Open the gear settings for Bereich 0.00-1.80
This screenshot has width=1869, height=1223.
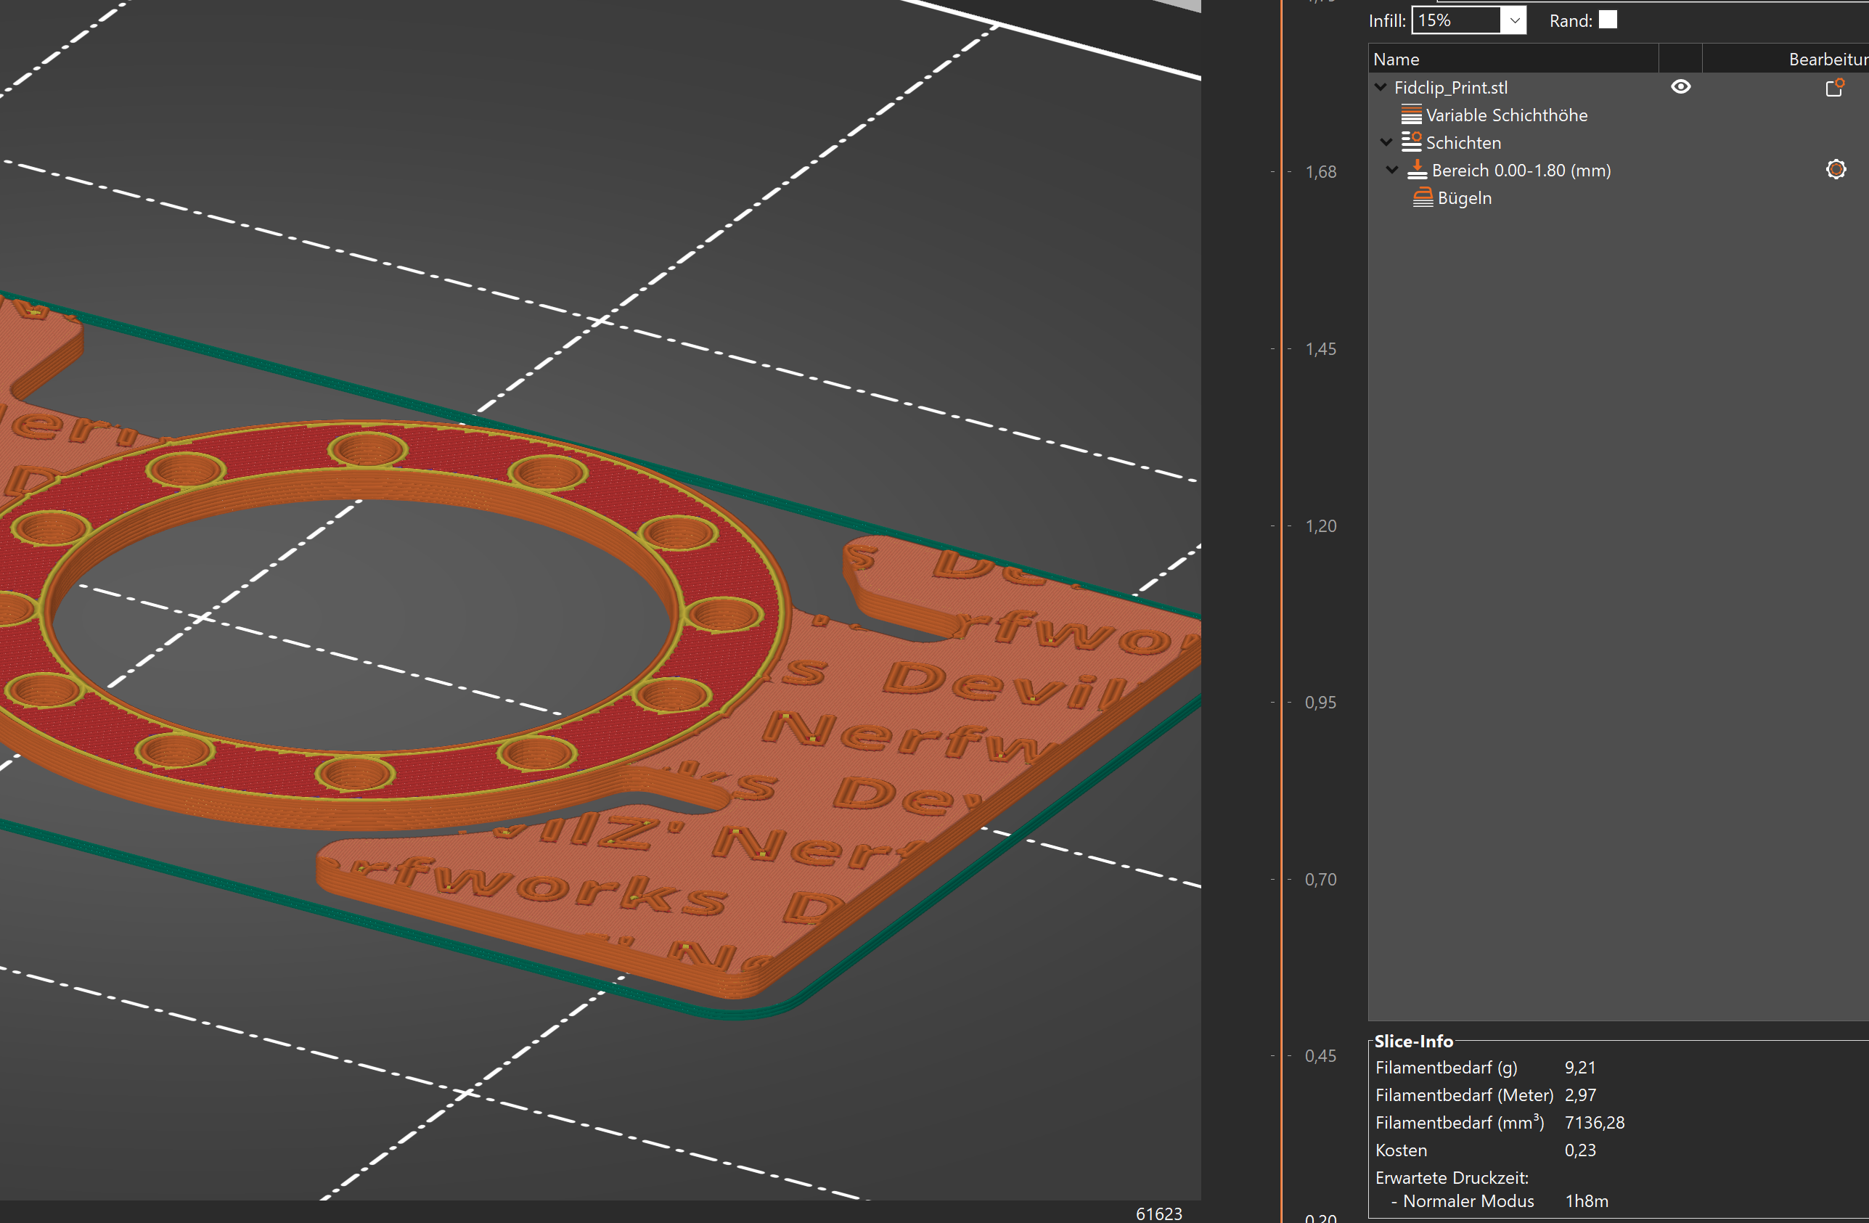click(x=1836, y=169)
